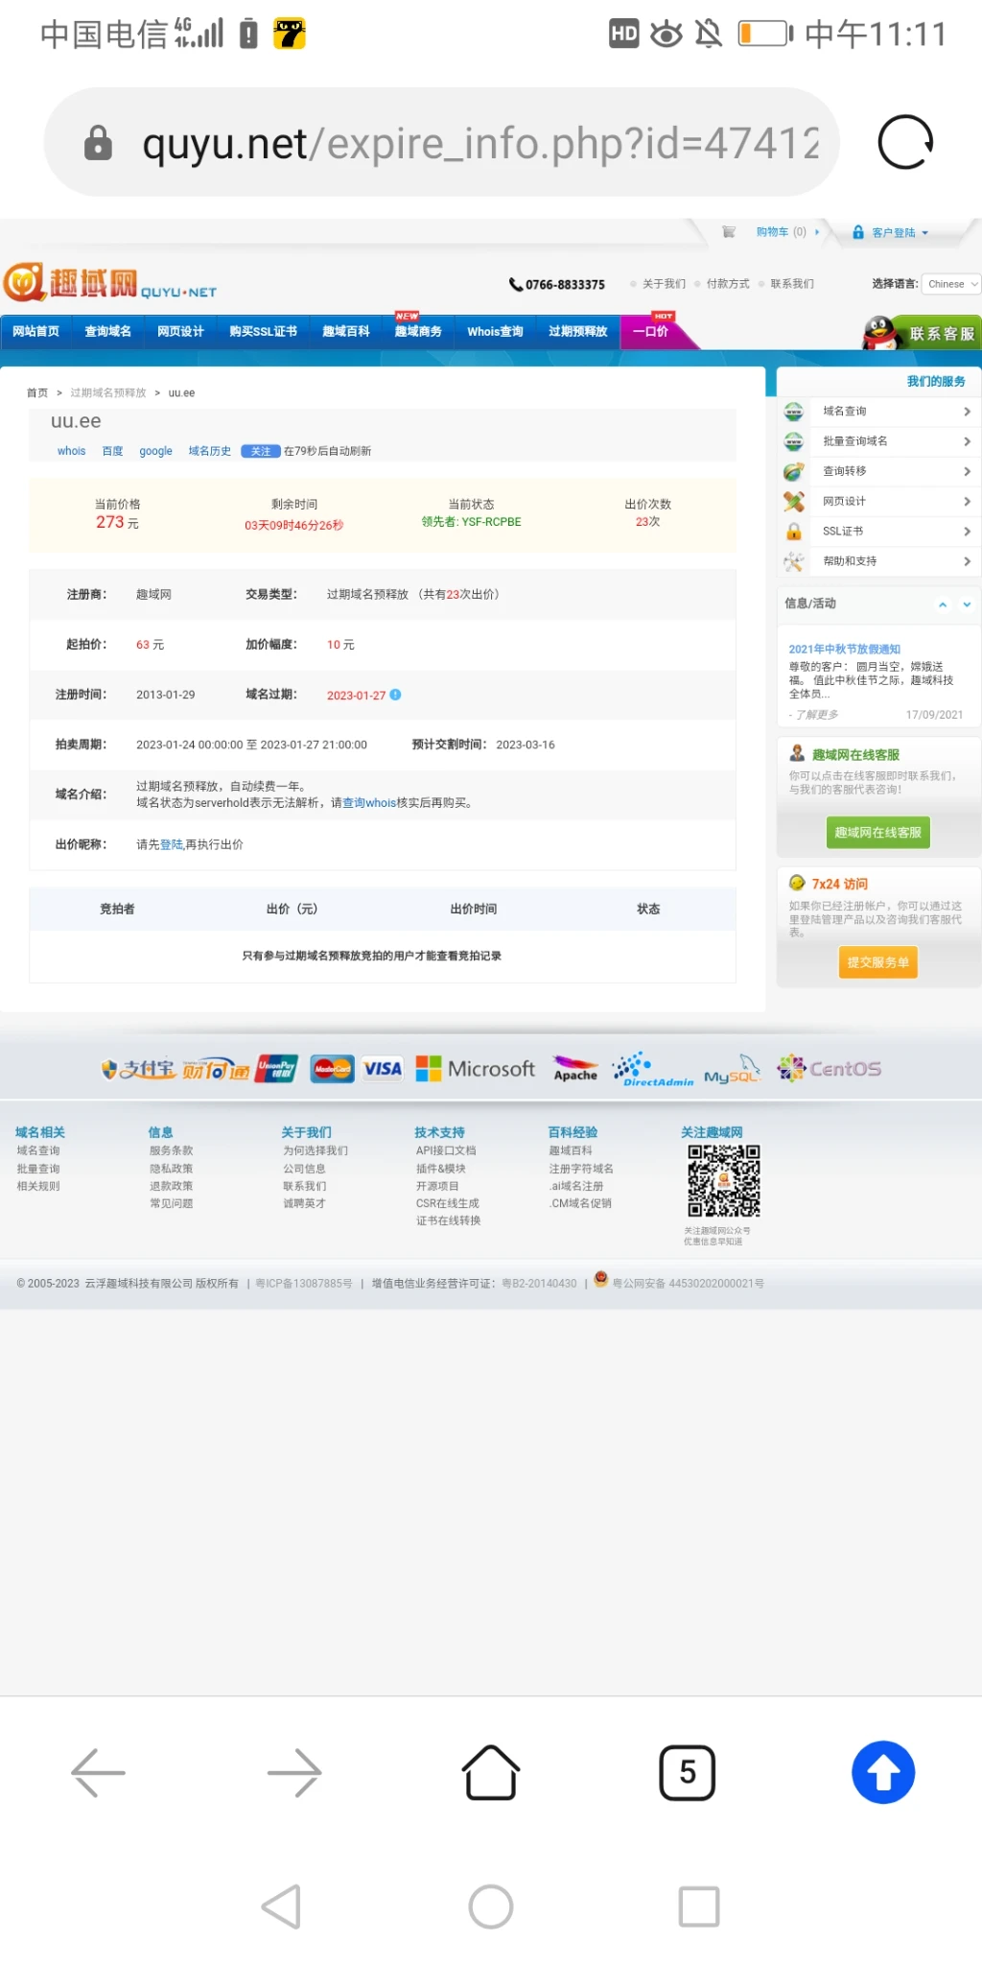Tap the browser reload icon
The width and height of the screenshot is (982, 1965).
point(904,143)
